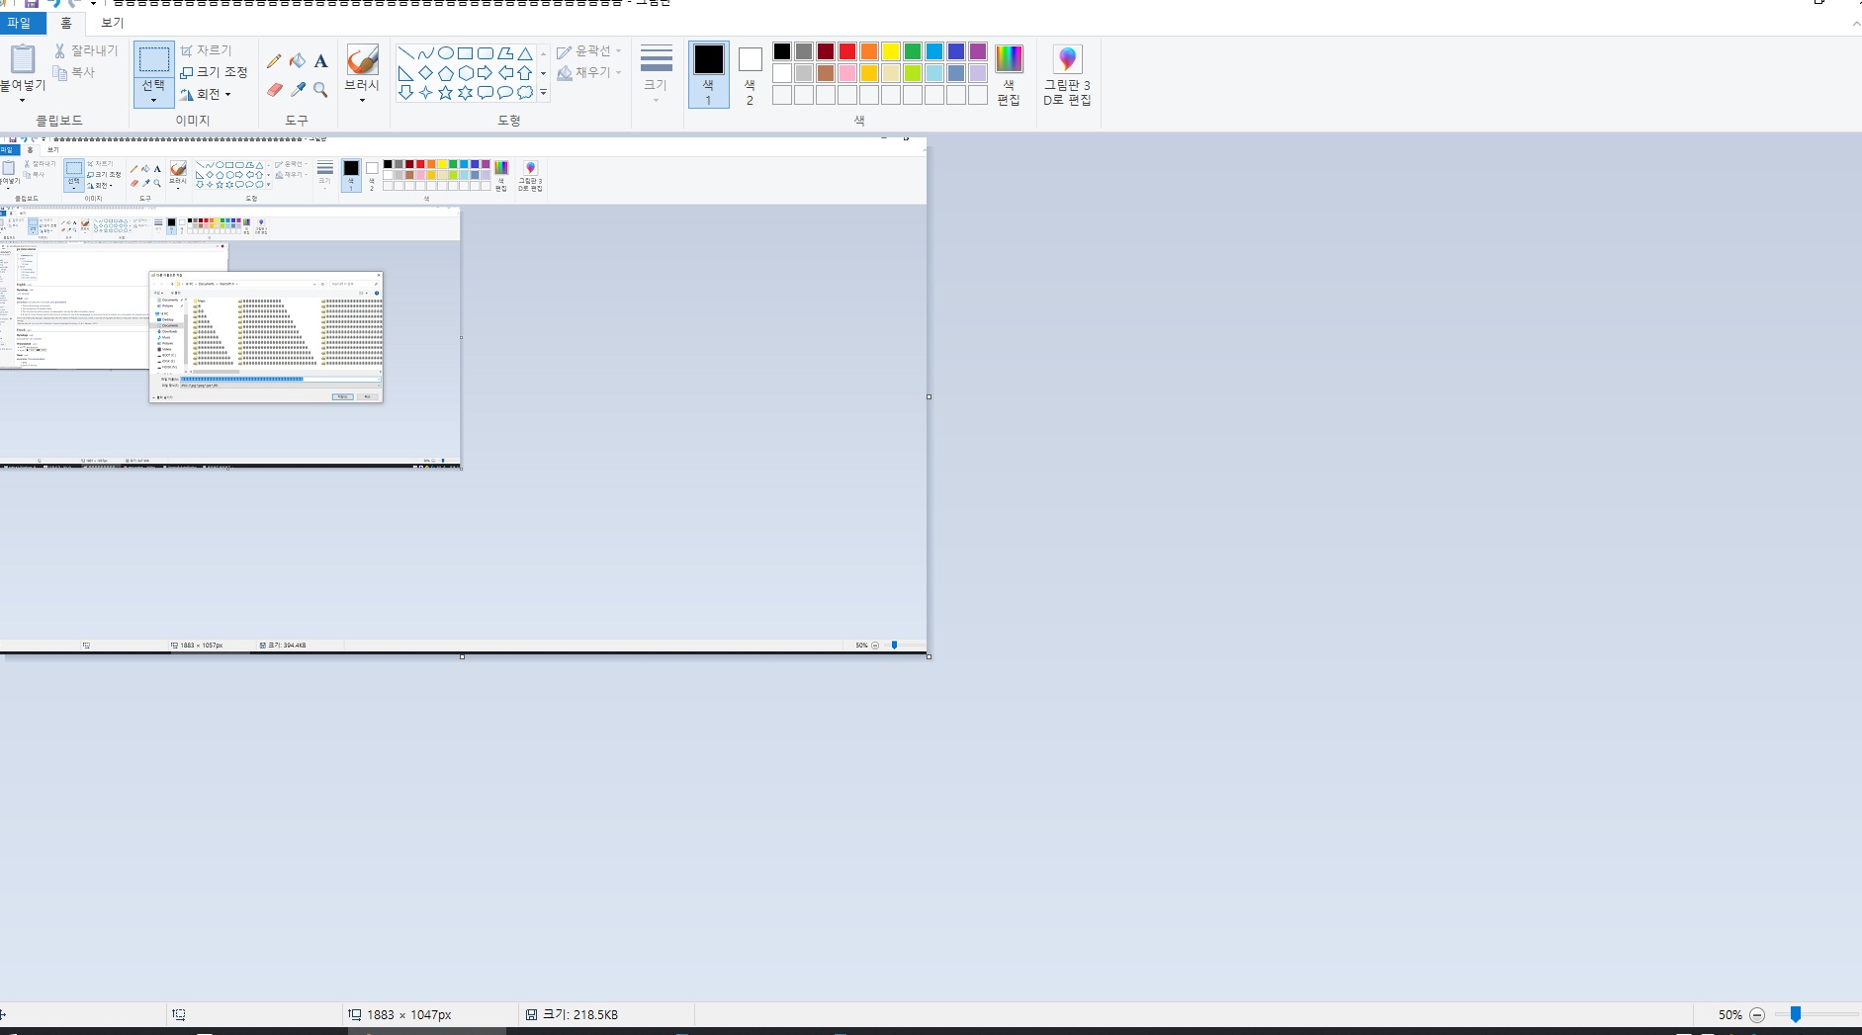
Task: Select the Color picker eyedropper tool
Action: click(x=298, y=90)
